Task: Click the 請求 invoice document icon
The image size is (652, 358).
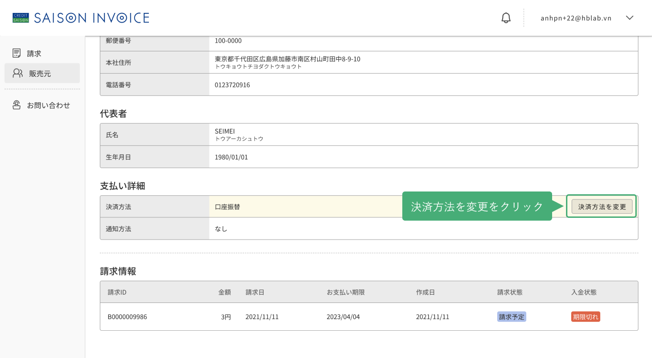Action: (17, 53)
